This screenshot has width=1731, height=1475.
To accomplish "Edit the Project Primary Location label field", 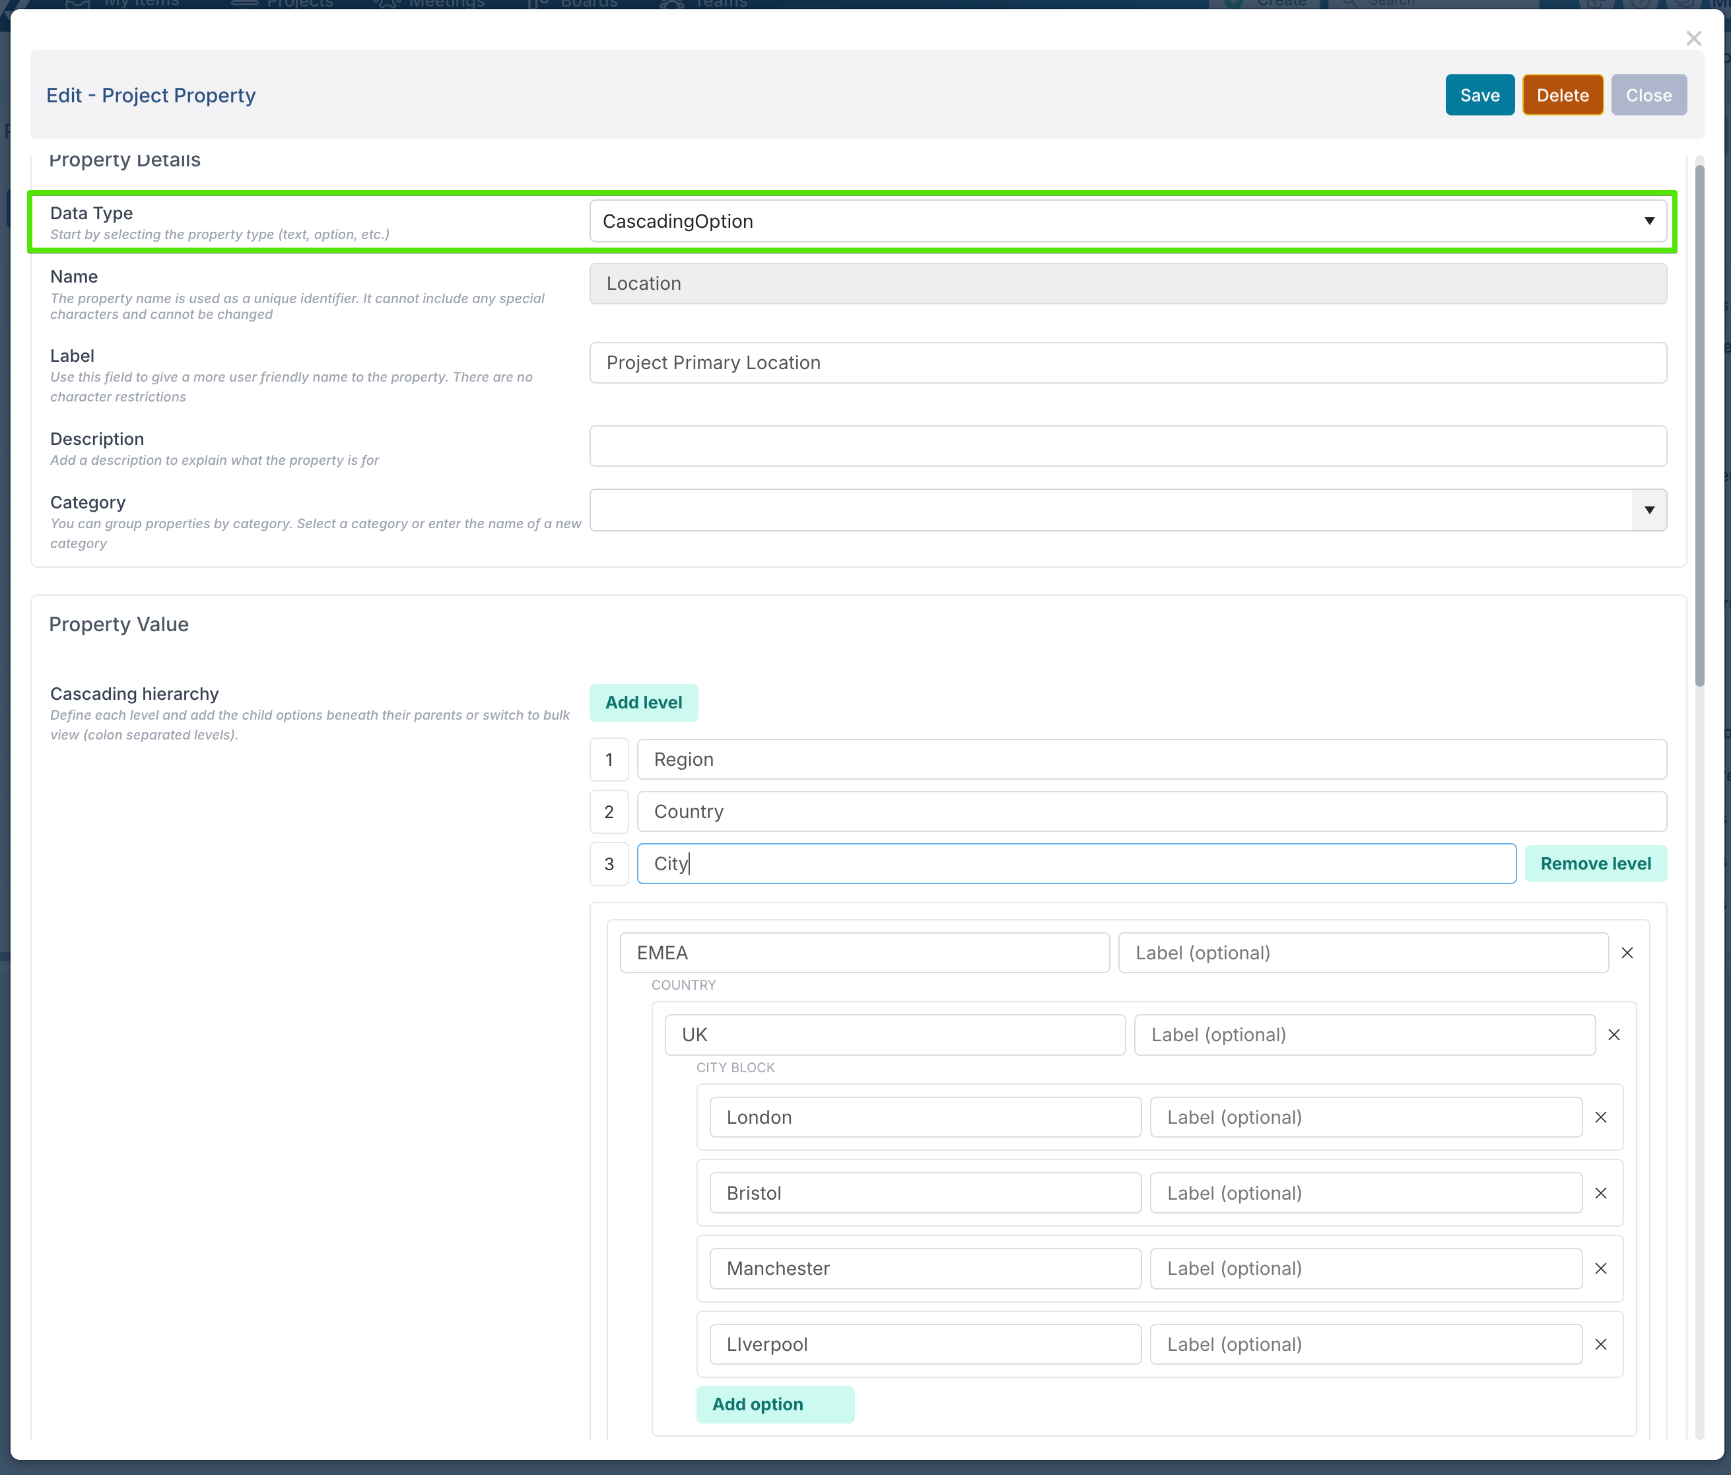I will (1127, 362).
